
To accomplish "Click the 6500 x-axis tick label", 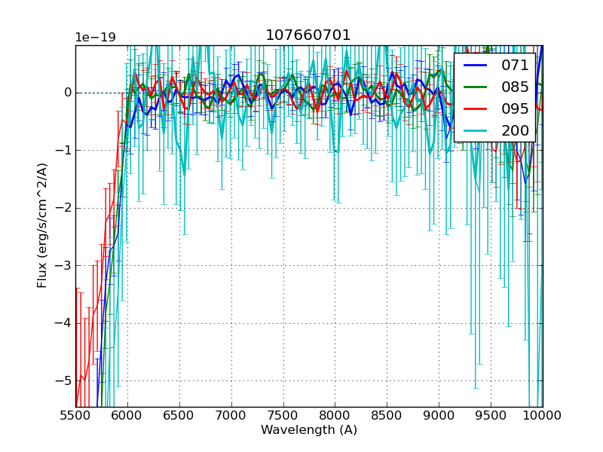I will coord(179,415).
